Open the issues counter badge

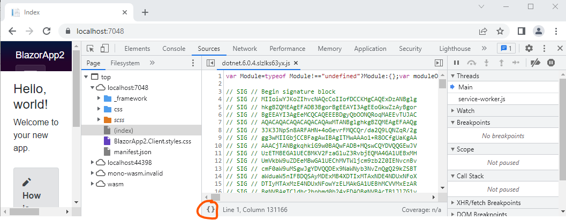coord(507,48)
